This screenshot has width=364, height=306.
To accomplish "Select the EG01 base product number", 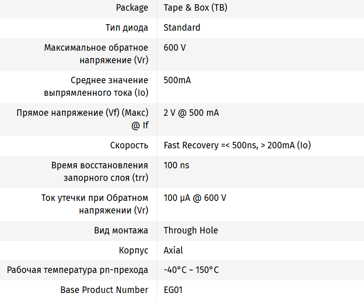I will tap(173, 290).
